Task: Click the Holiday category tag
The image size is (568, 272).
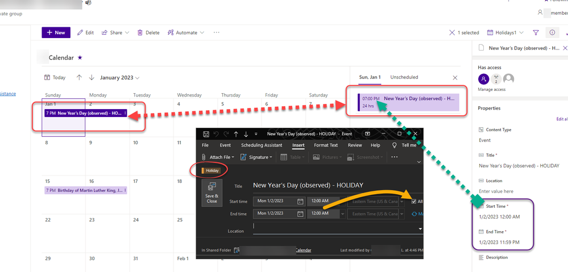Action: pyautogui.click(x=210, y=170)
